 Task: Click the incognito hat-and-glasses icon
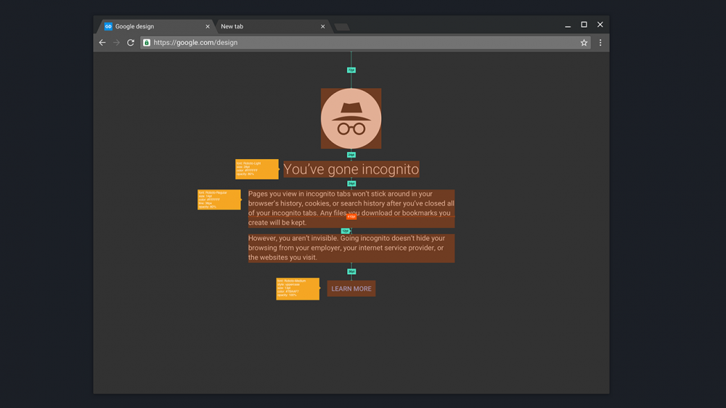[x=351, y=118]
